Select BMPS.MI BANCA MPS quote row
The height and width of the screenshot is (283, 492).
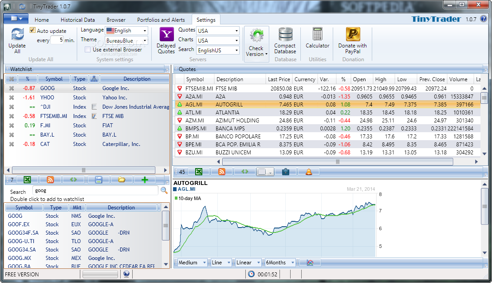pyautogui.click(x=327, y=128)
